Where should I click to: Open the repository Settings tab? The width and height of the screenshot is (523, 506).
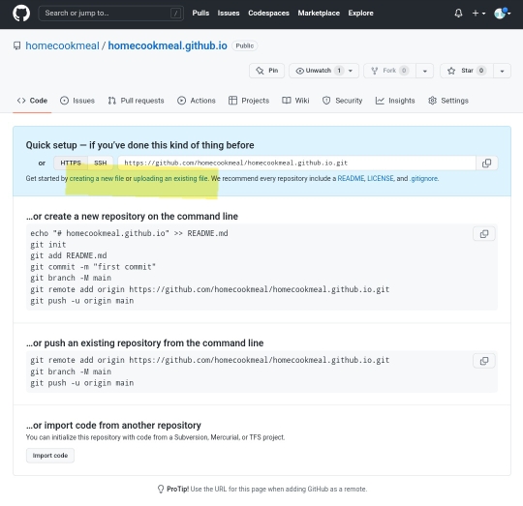(448, 101)
